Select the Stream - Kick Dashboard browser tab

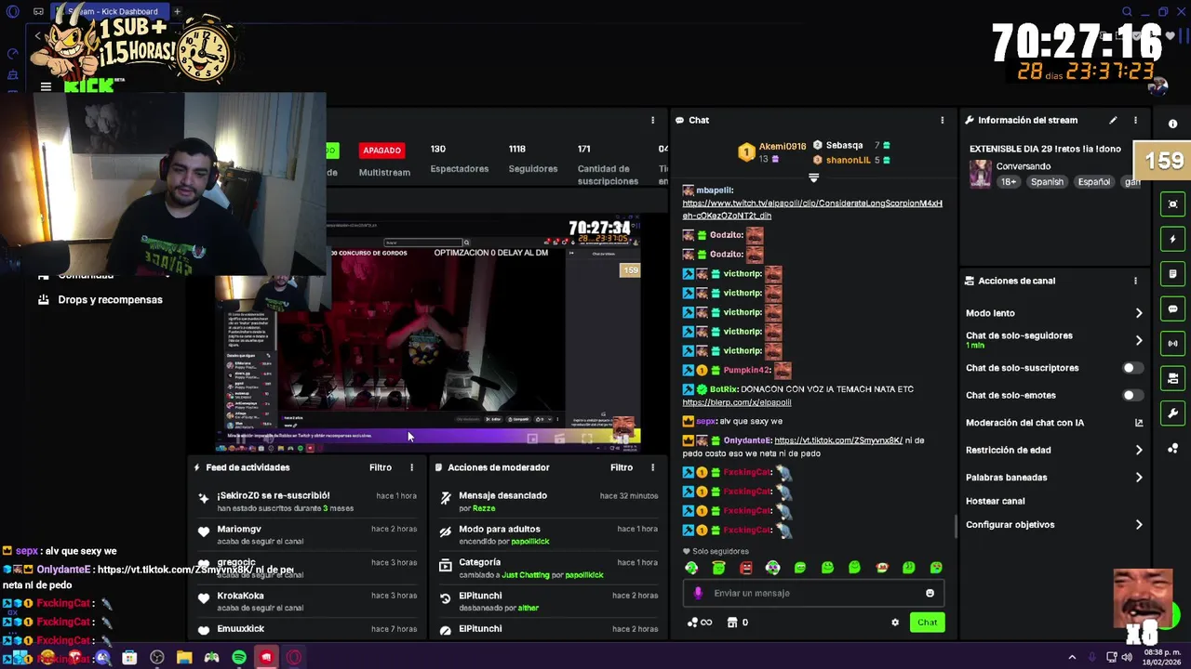(110, 11)
